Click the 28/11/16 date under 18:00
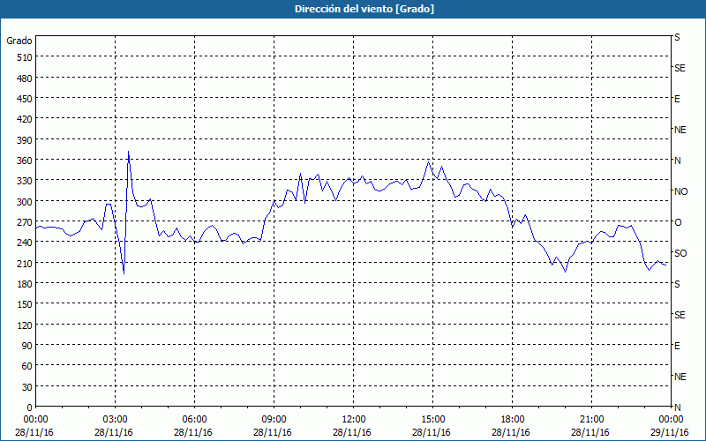This screenshot has width=706, height=441. pyautogui.click(x=511, y=432)
